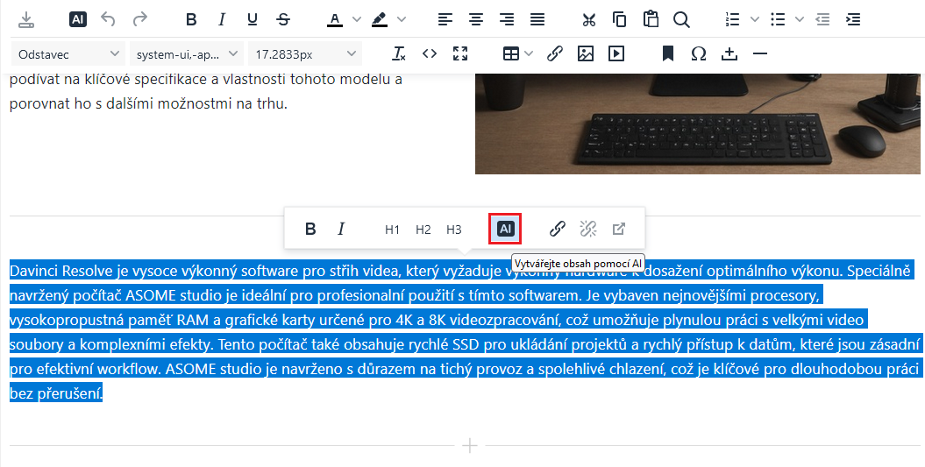925x467 pixels.
Task: Click the insert media play icon
Action: click(x=616, y=54)
